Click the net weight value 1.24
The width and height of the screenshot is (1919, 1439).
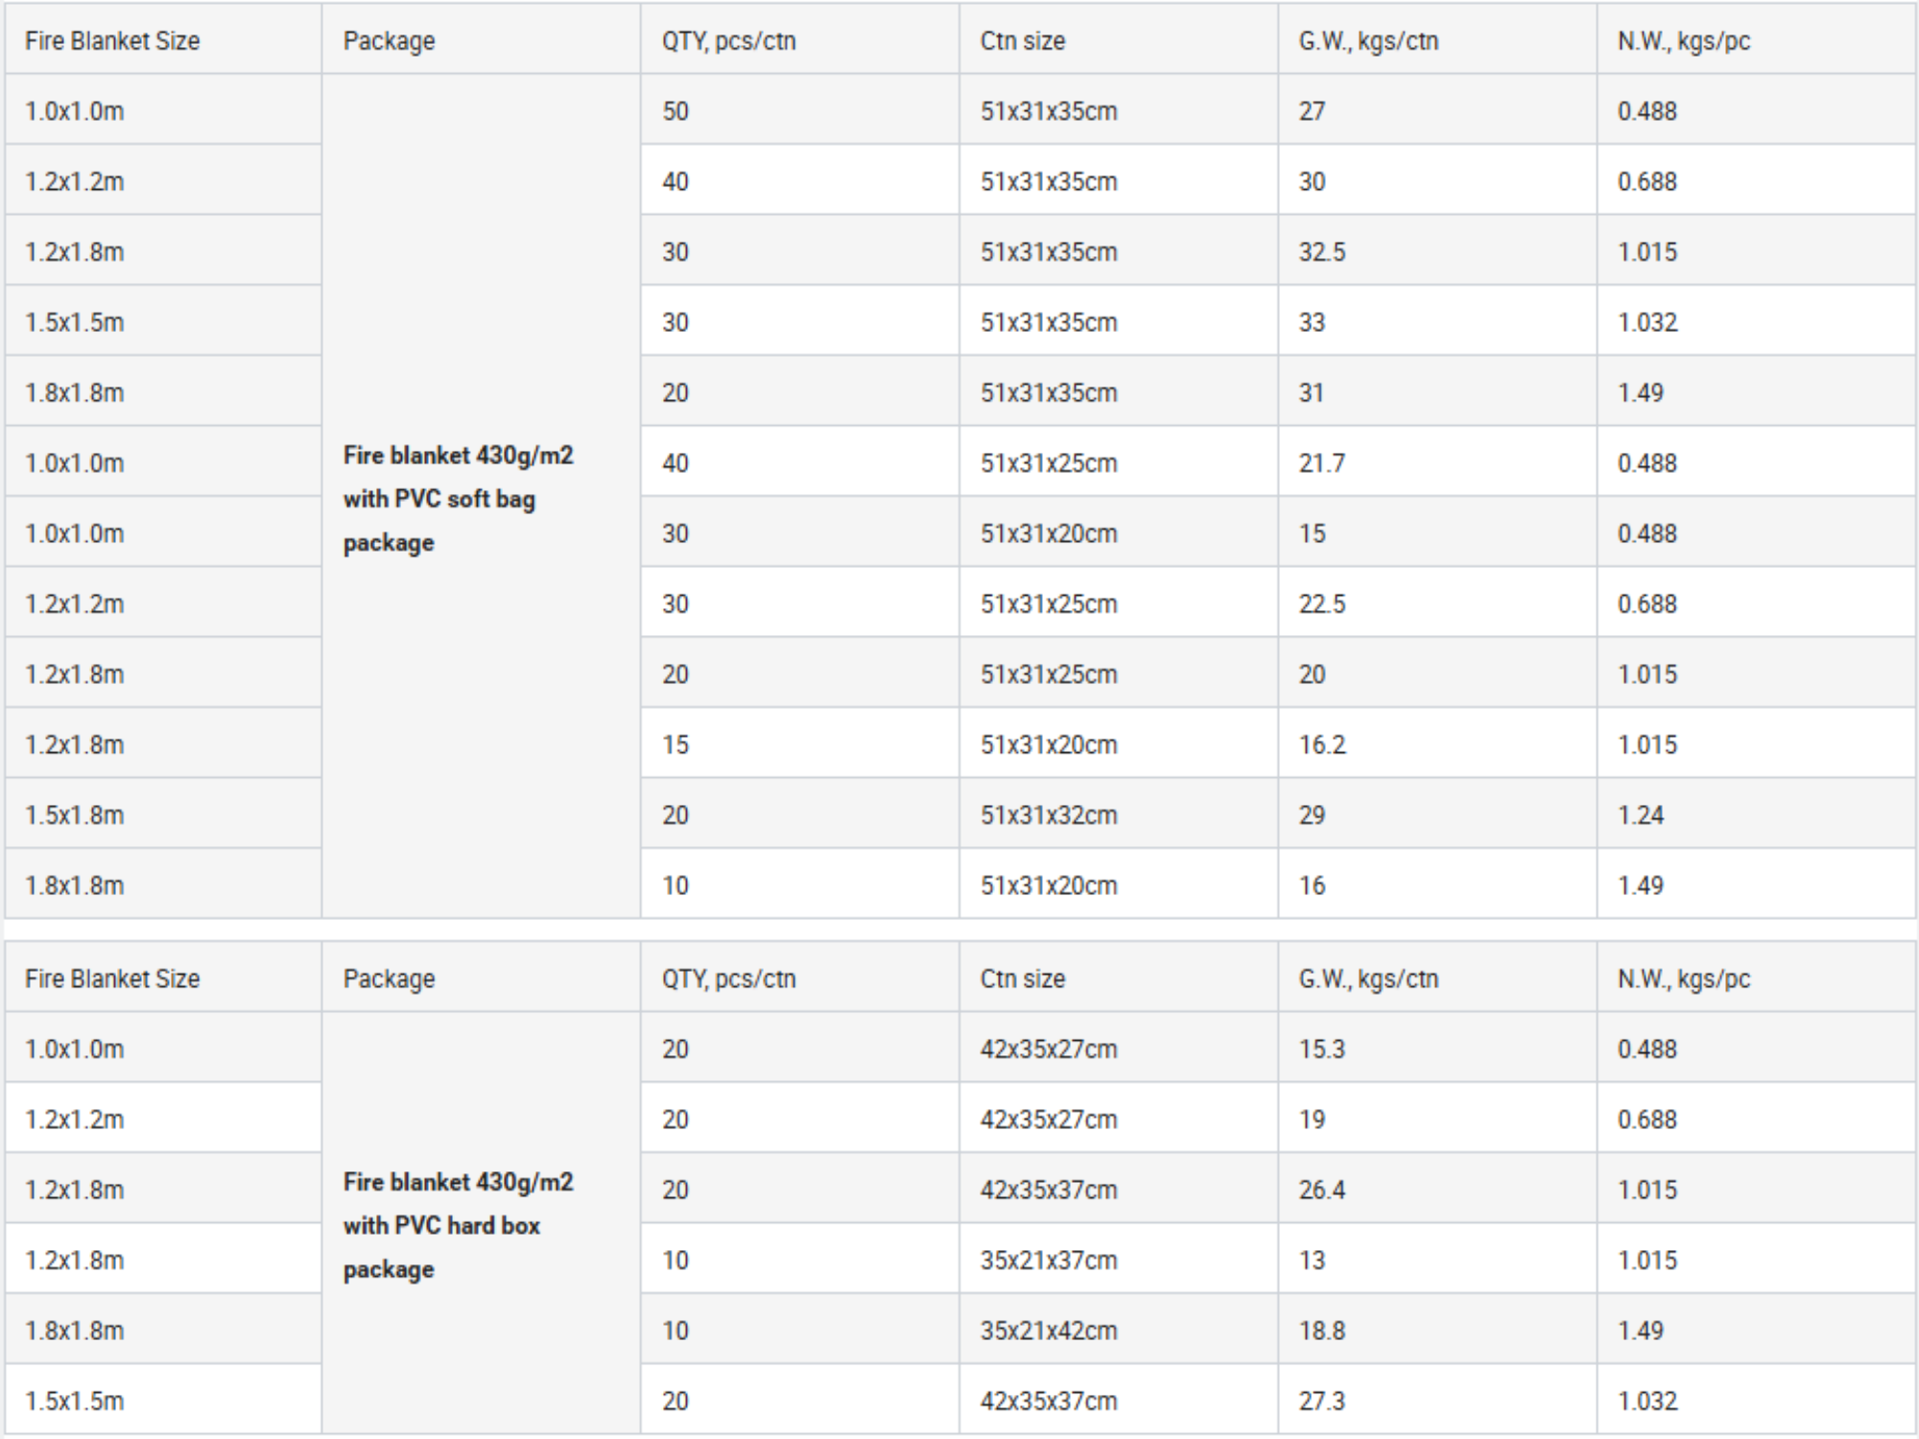click(1641, 815)
